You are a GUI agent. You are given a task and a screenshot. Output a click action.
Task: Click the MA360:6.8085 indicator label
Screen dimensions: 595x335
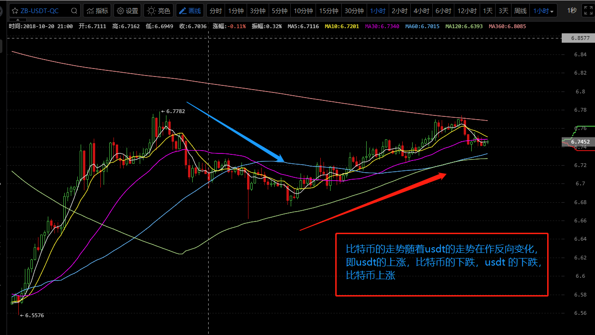(x=507, y=26)
